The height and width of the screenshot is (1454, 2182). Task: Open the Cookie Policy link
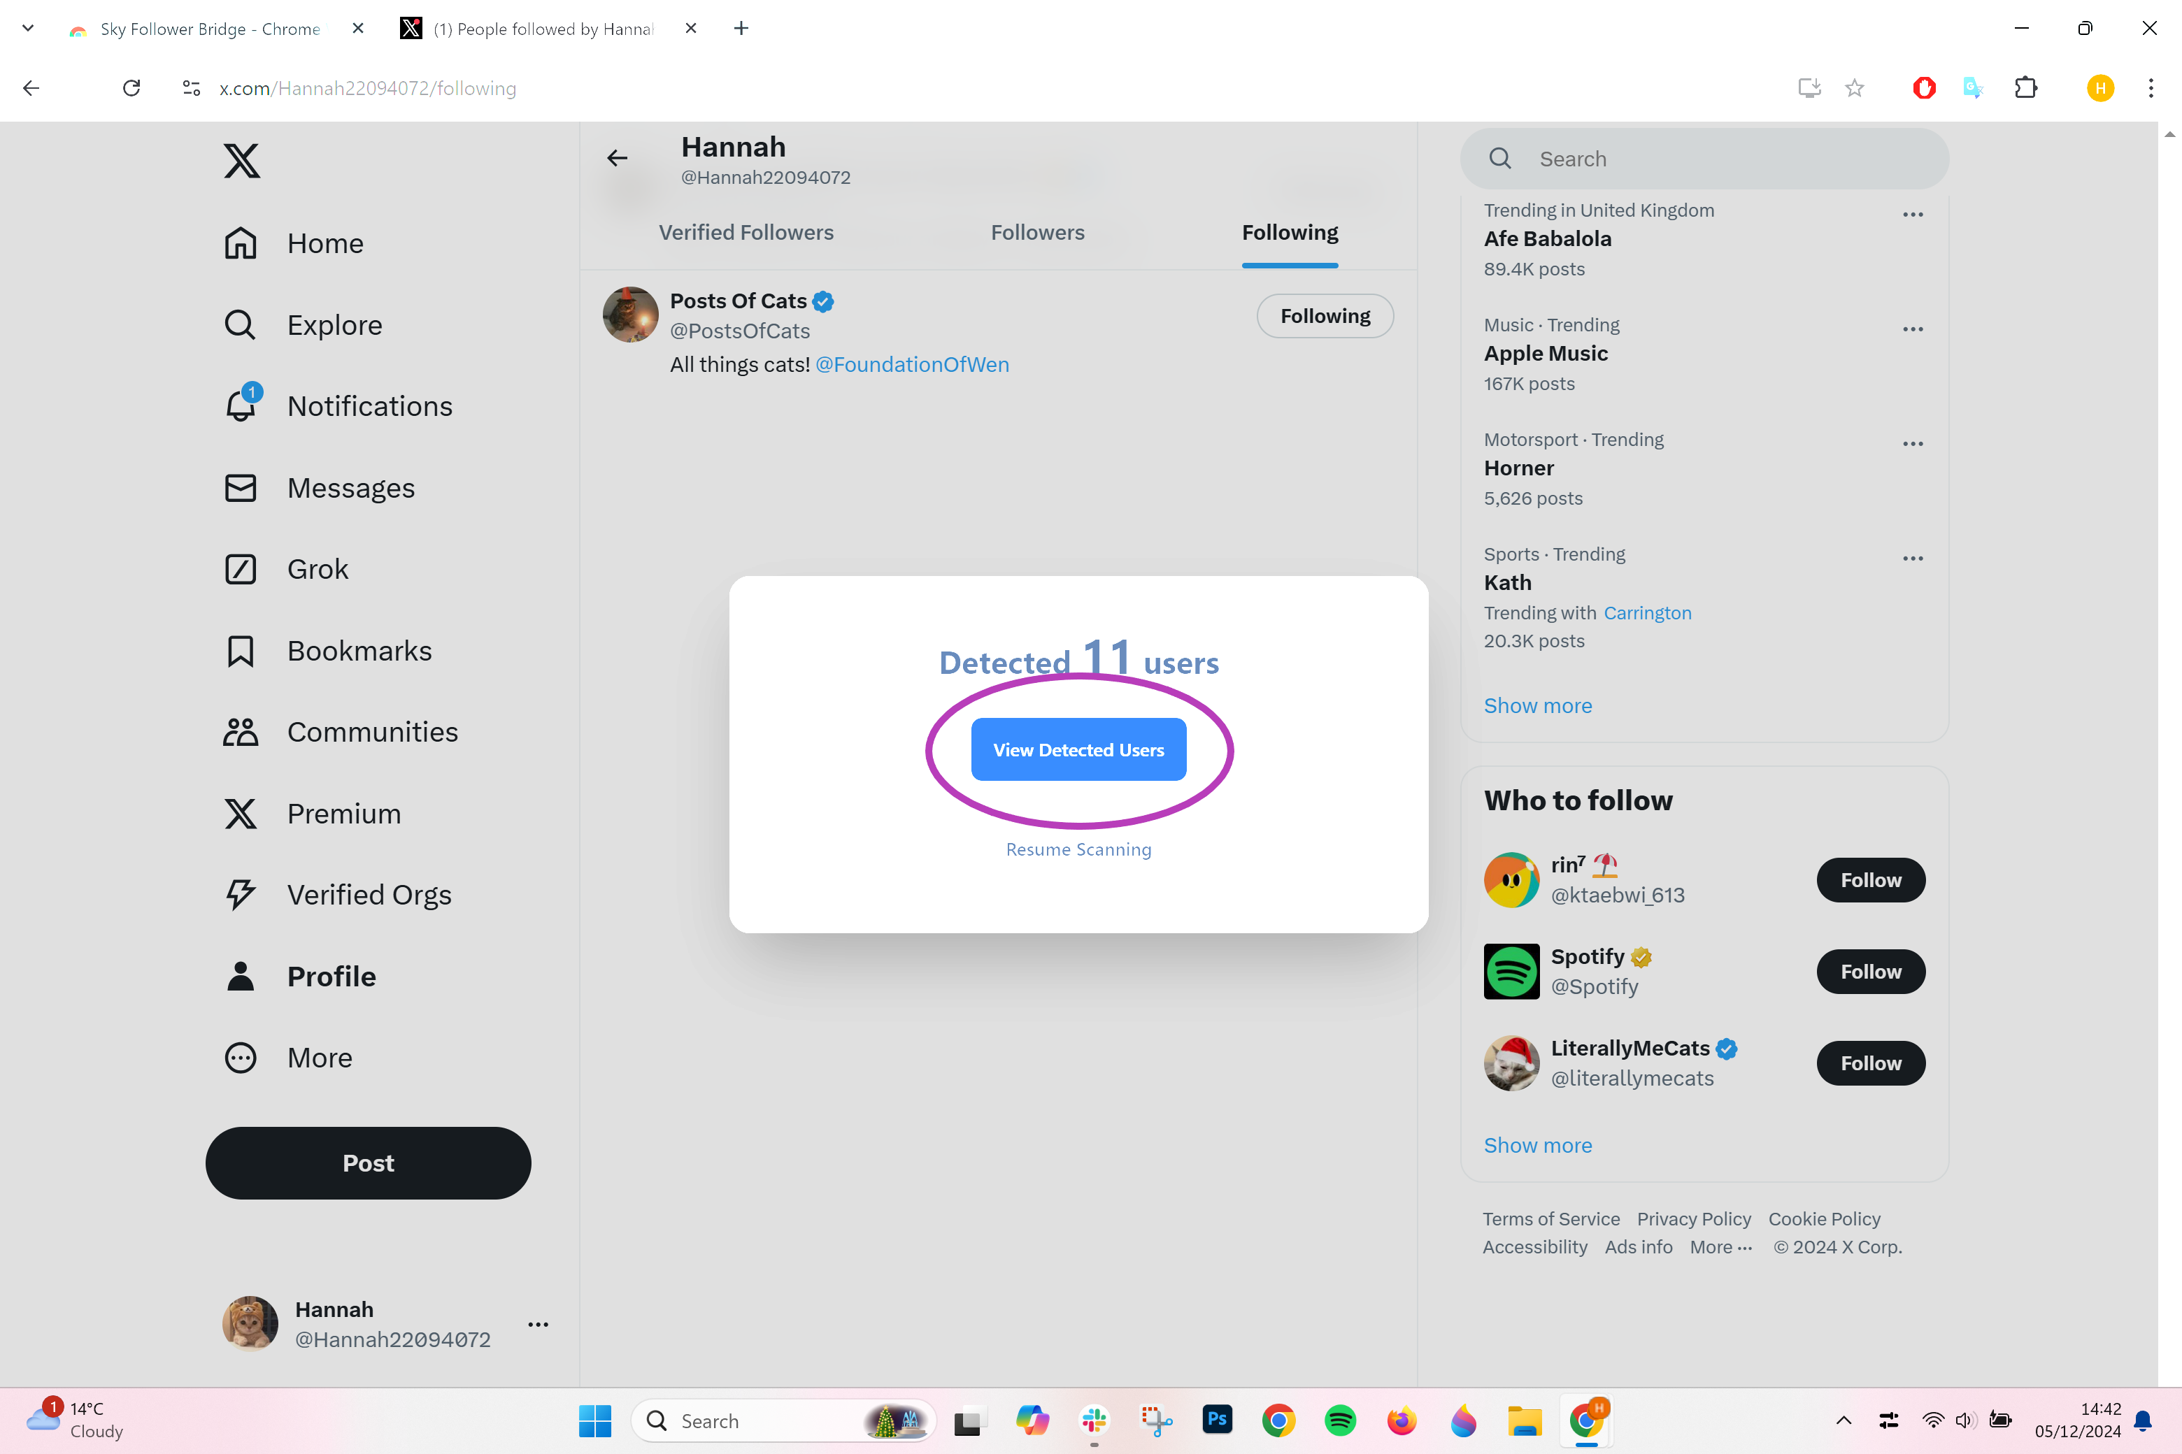1824,1219
